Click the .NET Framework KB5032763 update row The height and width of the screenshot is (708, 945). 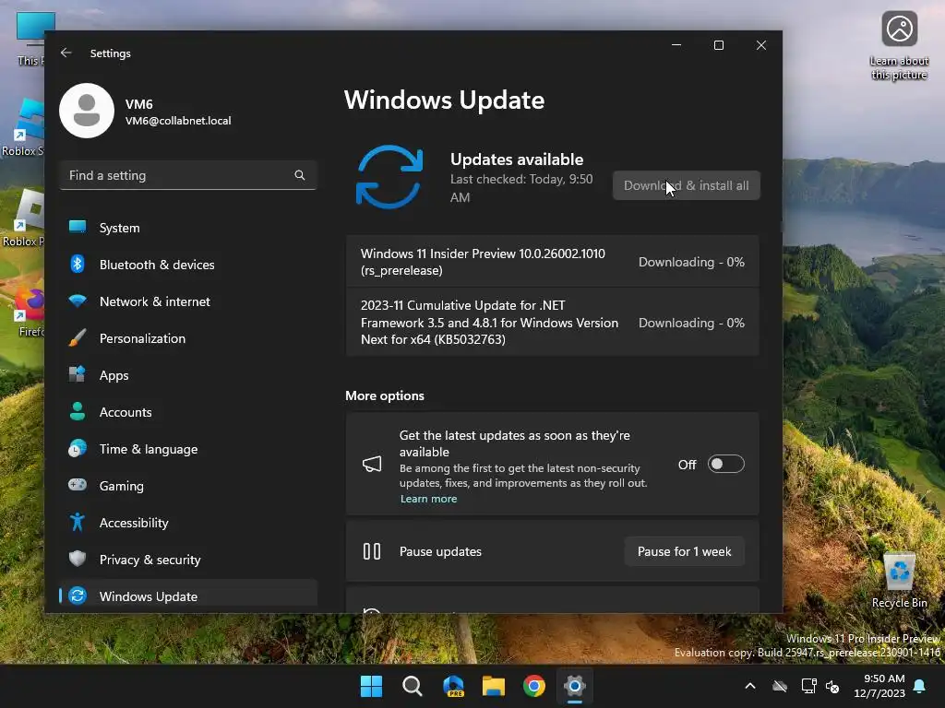click(x=552, y=322)
